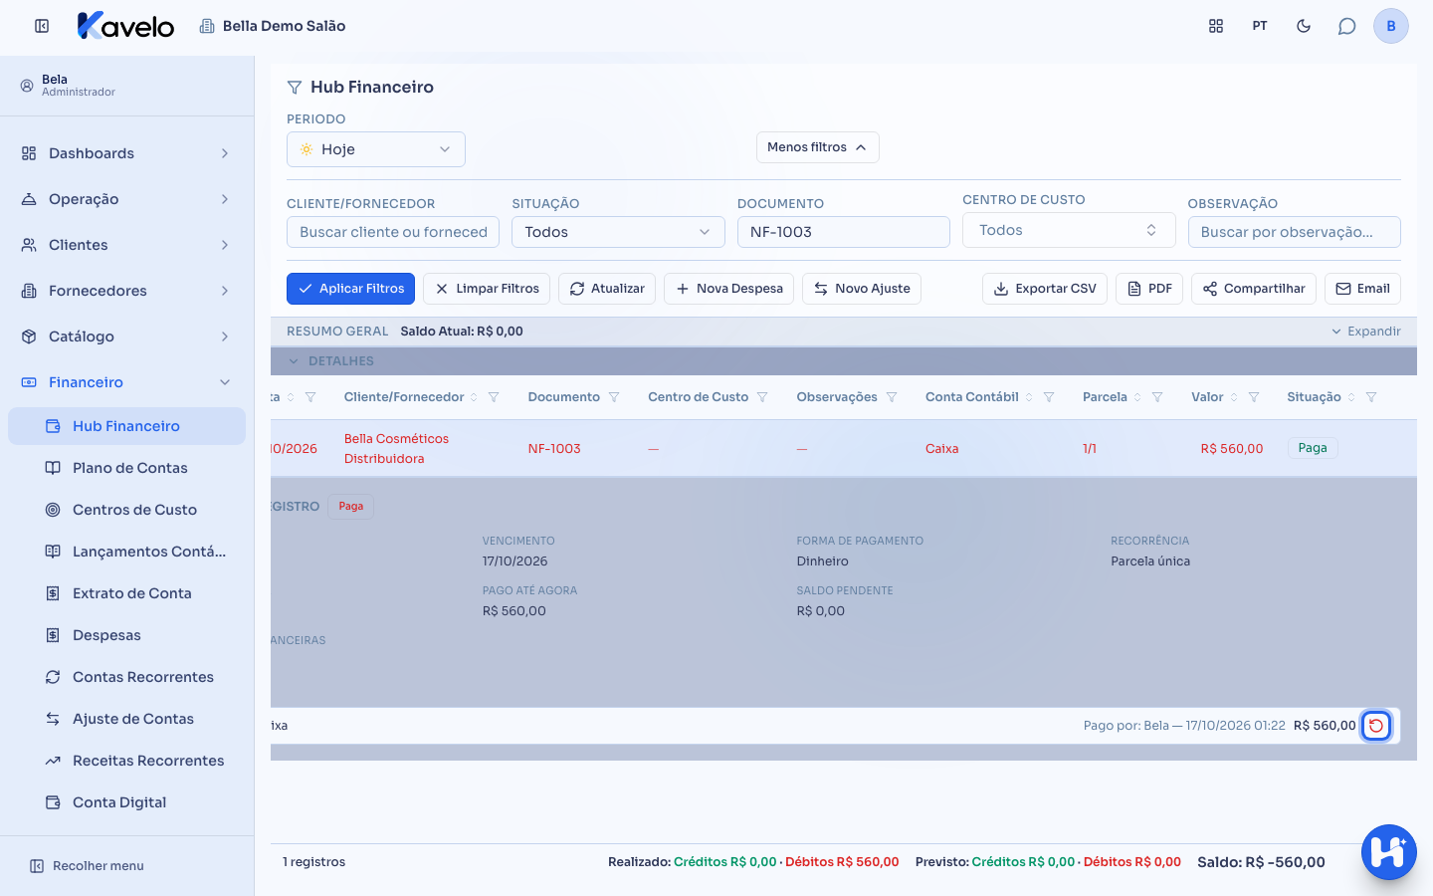Image resolution: width=1433 pixels, height=896 pixels.
Task: Sort by Cliente/Fornecedor column
Action: [474, 397]
